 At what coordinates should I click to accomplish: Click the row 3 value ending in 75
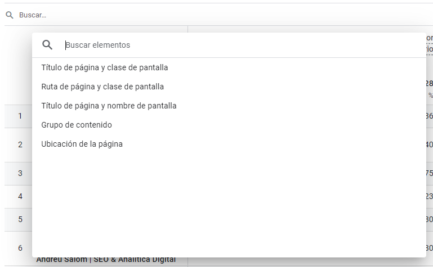pyautogui.click(x=430, y=173)
